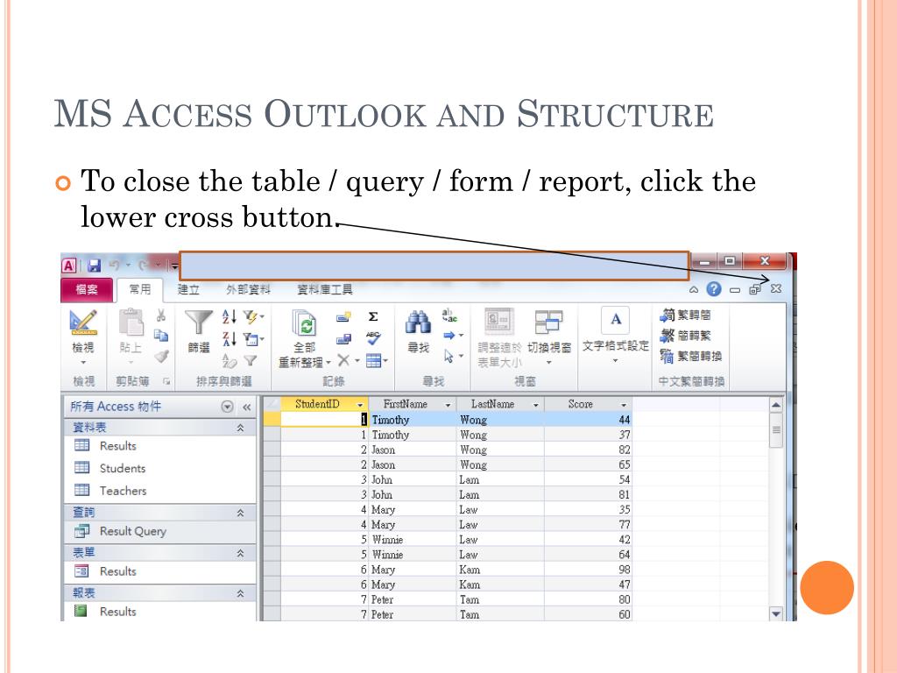Switch to the 資料庫工具 (Database Tools) tab
Screen dimensions: 897x673
pos(324,289)
